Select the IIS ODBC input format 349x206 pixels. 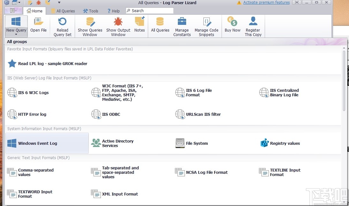(x=131, y=114)
